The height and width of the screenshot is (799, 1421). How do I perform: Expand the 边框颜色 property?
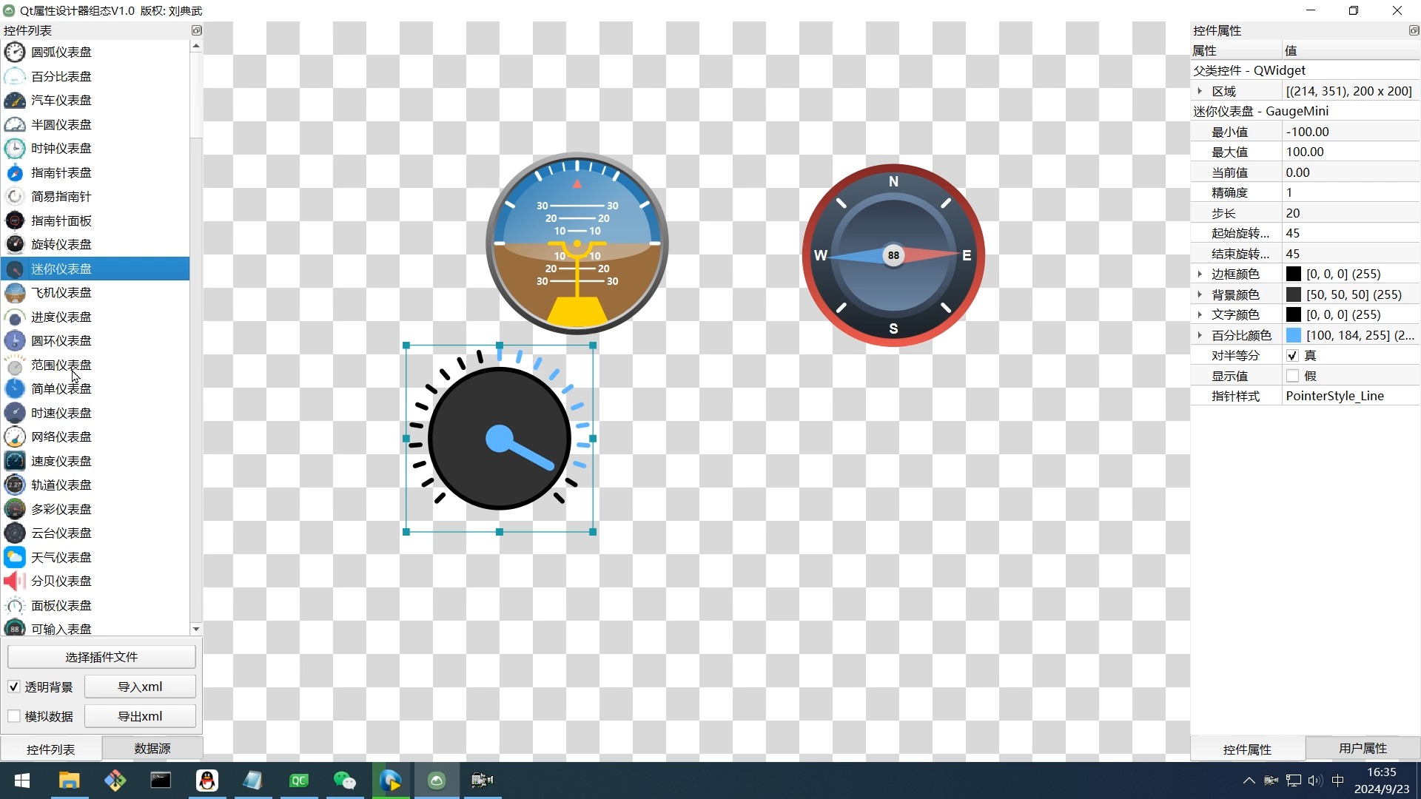tap(1200, 274)
